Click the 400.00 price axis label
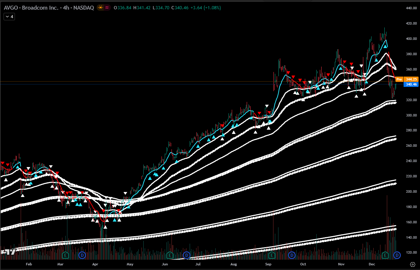Image resolution: width=420 pixels, height=270 pixels. tap(411, 38)
